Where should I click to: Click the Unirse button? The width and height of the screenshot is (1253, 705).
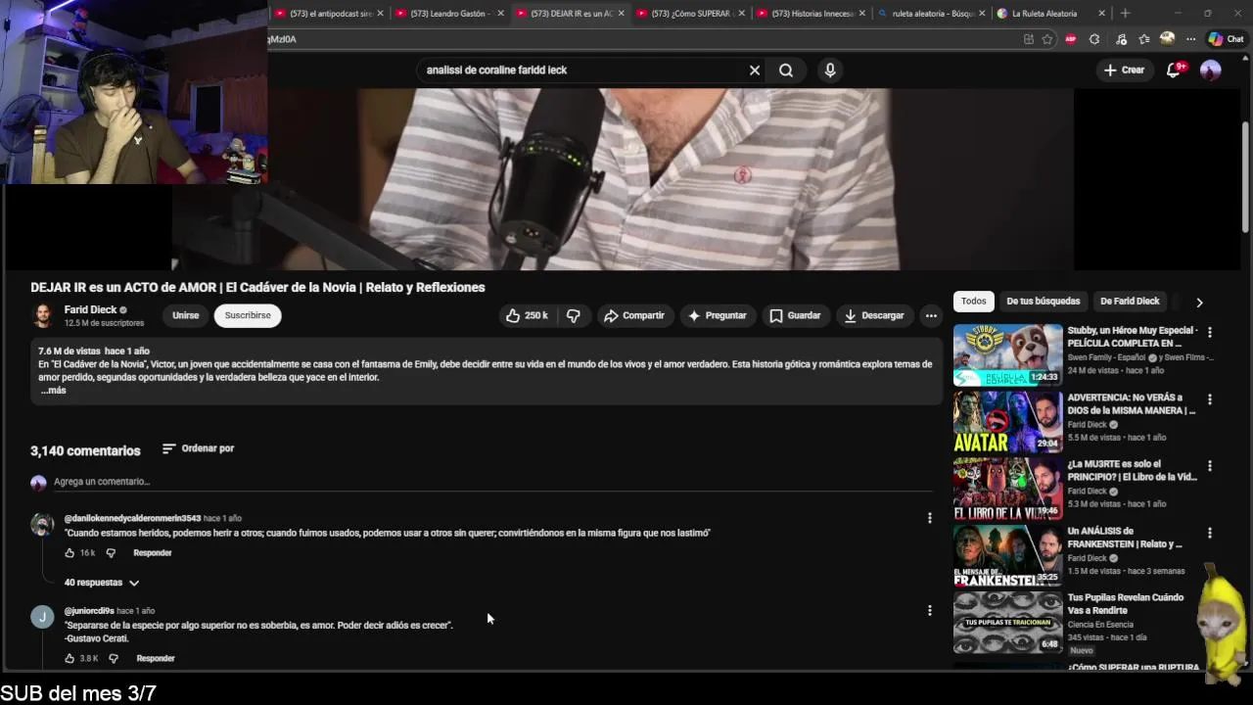click(x=185, y=315)
